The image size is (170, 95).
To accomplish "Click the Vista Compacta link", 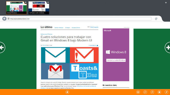I will pyautogui.click(x=94, y=27).
